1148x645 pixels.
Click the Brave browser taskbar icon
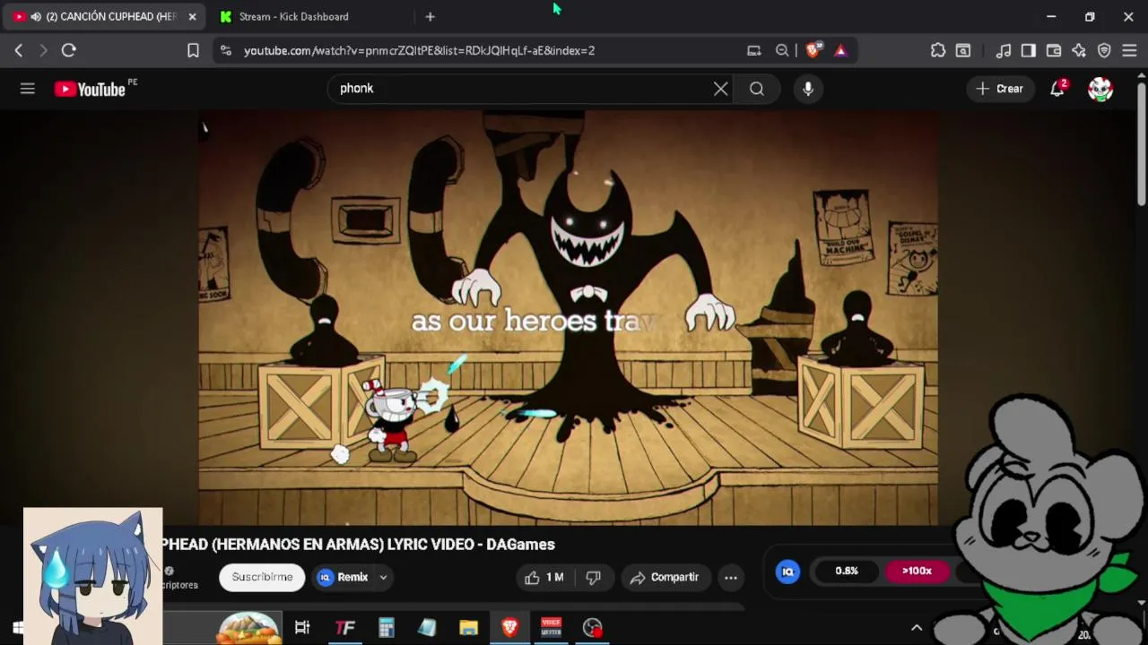click(510, 628)
